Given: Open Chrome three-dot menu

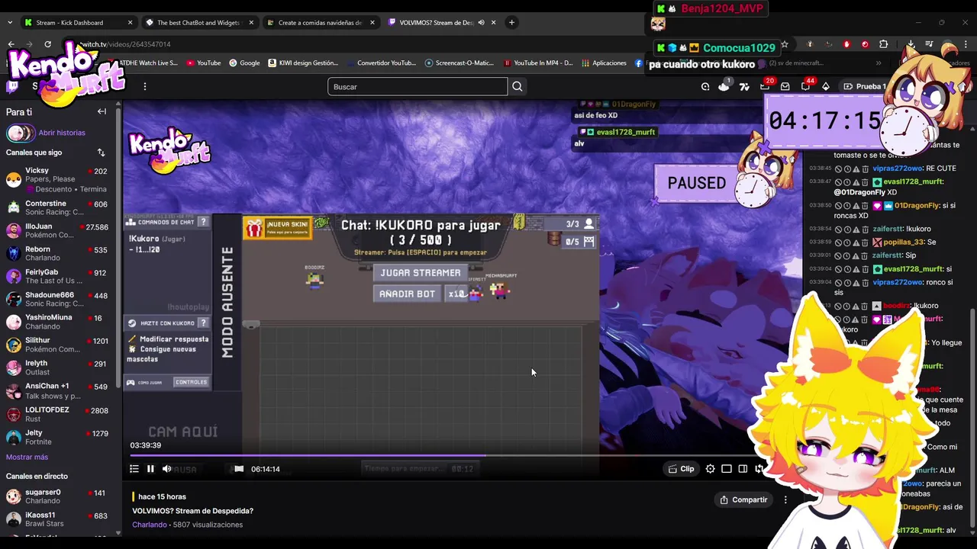Looking at the screenshot, I should [966, 44].
